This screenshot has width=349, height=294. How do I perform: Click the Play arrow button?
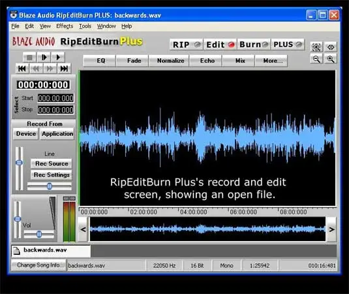click(x=58, y=57)
